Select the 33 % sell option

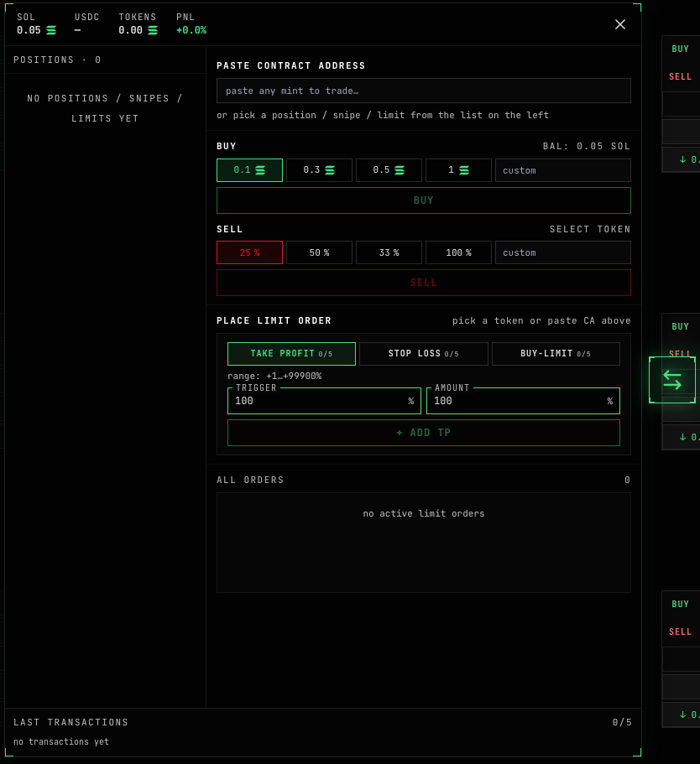pos(389,252)
